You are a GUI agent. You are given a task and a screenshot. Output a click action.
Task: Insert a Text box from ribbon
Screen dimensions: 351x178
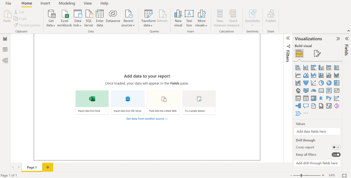pyautogui.click(x=189, y=18)
